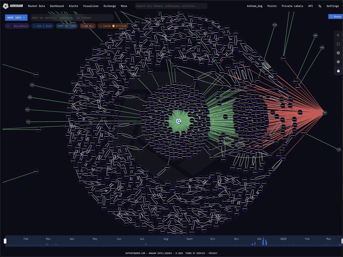Screen dimensions: 343x257
Task: Open the Exchange page
Action: (x=110, y=6)
